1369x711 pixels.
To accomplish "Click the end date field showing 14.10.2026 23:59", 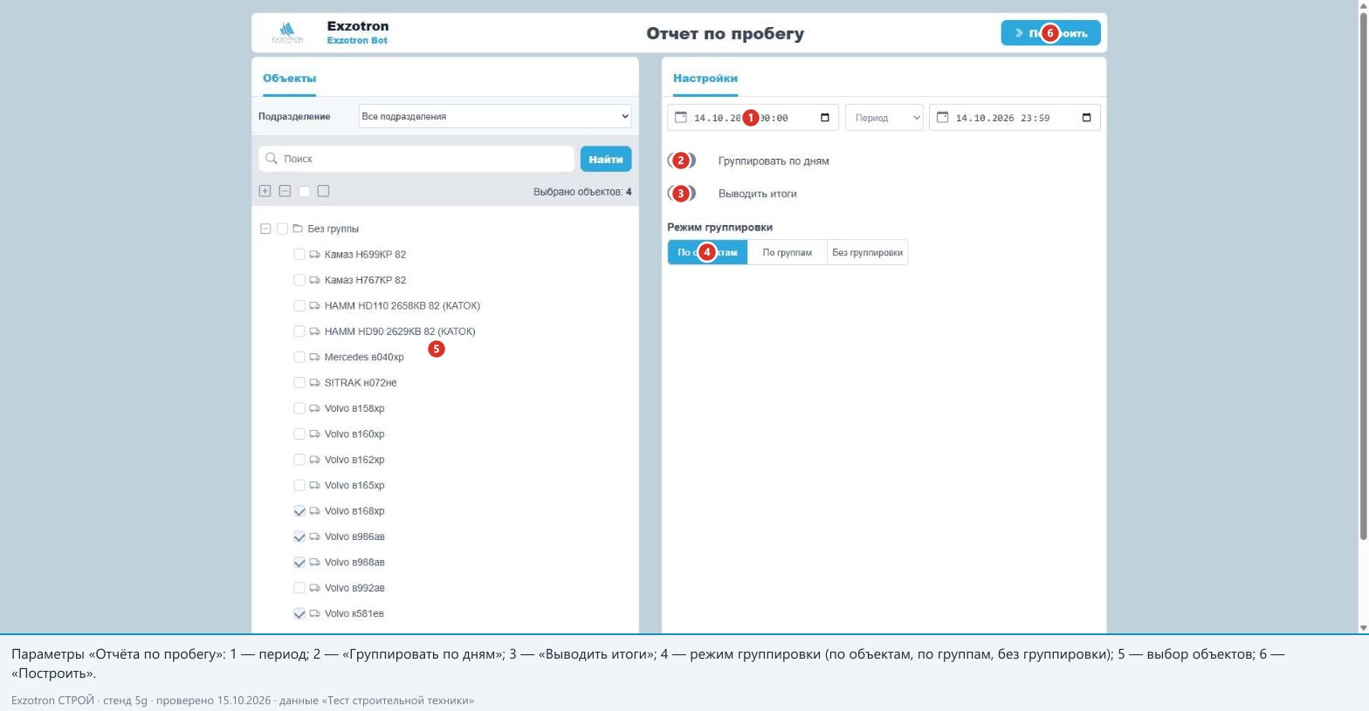I will [1015, 118].
